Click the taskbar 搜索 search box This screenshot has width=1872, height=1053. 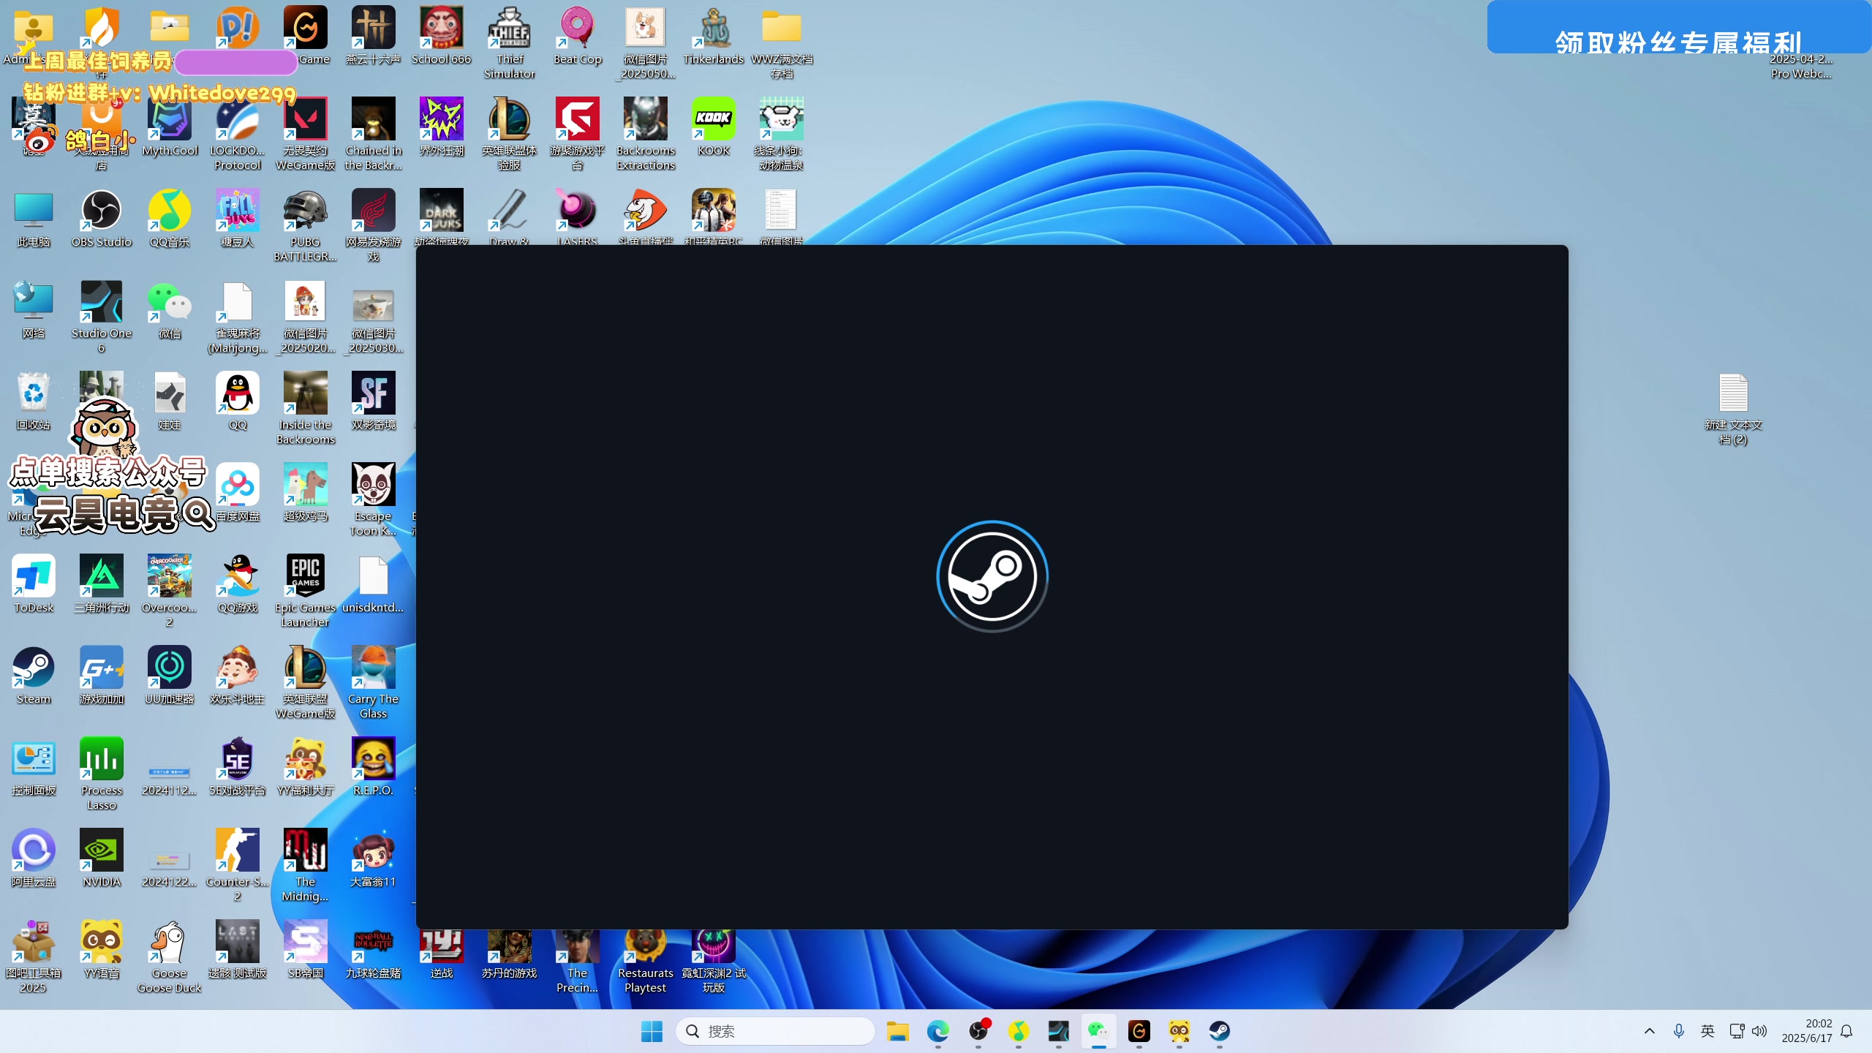(775, 1031)
